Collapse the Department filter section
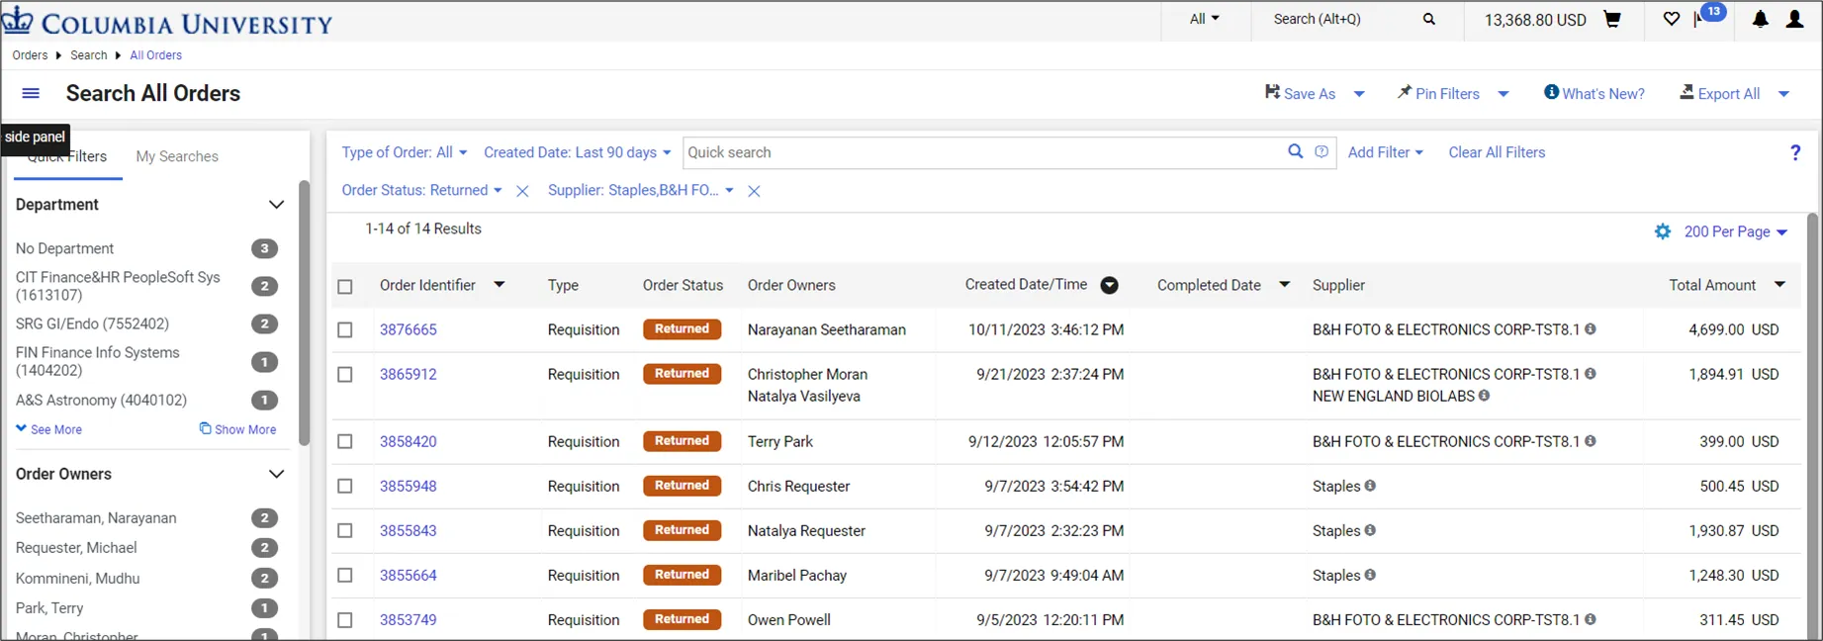This screenshot has height=641, width=1823. point(276,205)
